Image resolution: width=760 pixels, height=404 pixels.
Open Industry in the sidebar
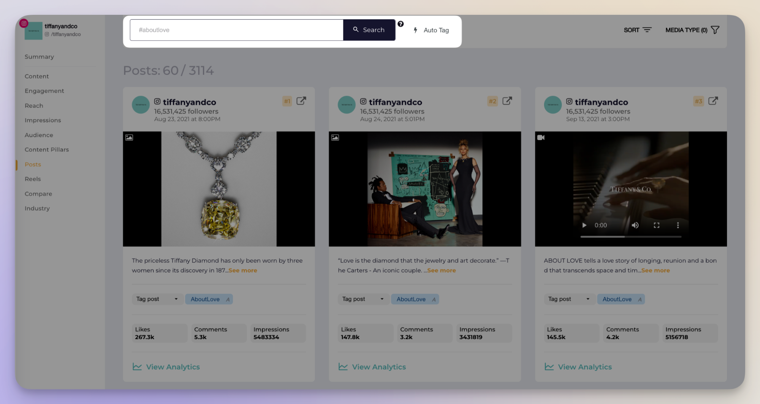point(37,208)
